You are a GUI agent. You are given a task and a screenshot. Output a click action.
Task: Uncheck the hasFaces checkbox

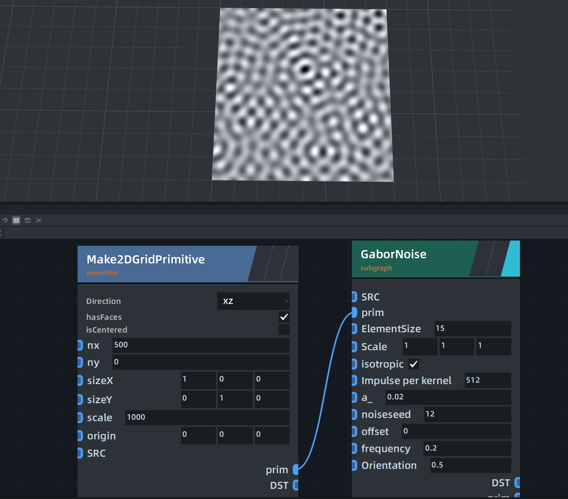(x=284, y=317)
